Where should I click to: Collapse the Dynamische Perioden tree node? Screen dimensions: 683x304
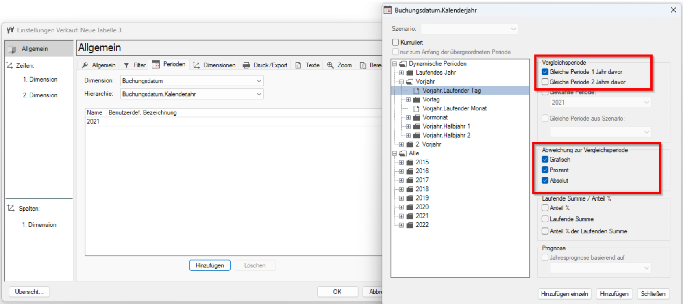(x=394, y=64)
